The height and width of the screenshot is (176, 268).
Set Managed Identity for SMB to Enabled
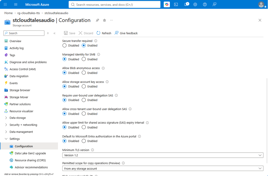point(83,59)
